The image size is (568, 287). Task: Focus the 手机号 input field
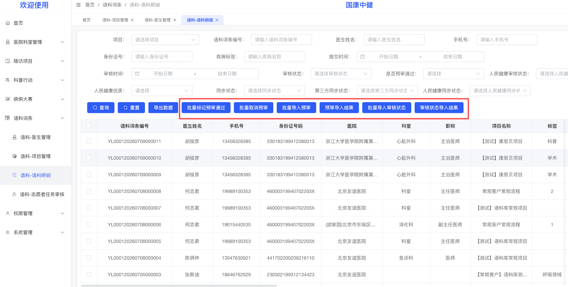(507, 39)
